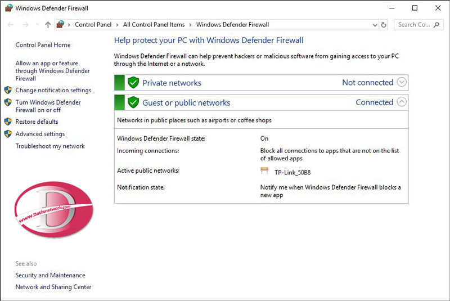Minimize the Windows Defender Firewall window
This screenshot has height=301, width=450.
[x=391, y=8]
